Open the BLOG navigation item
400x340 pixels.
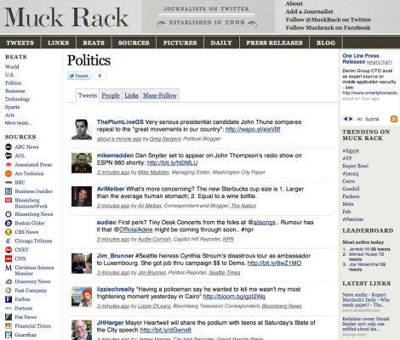326,42
